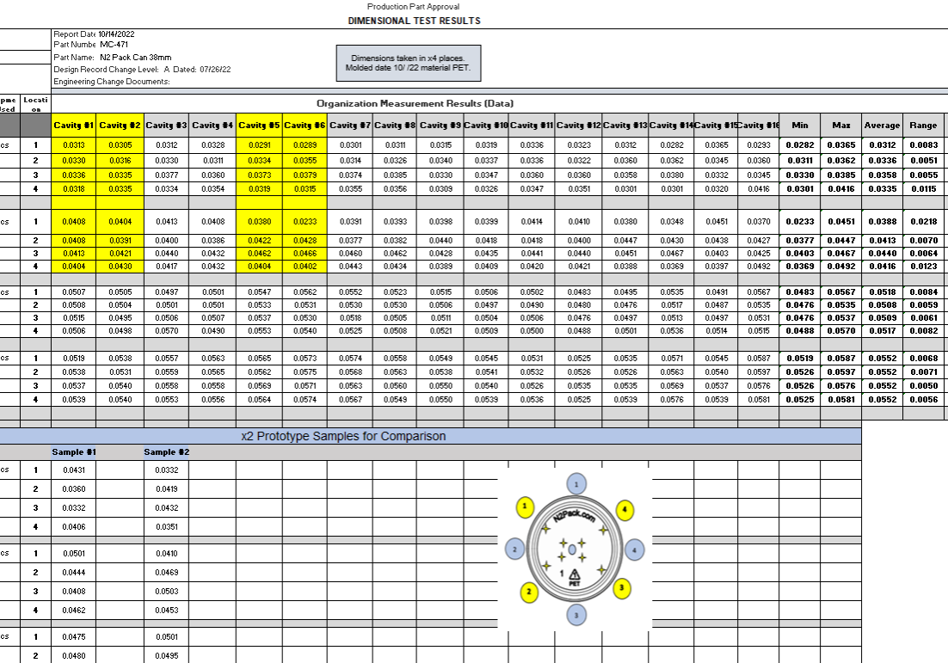Viewport: 948px width, 663px height.
Task: Select the Sample #2 header cell
Action: pos(166,452)
